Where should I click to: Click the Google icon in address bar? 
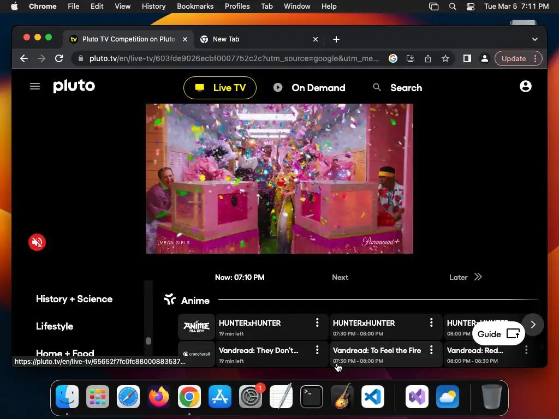tap(393, 58)
